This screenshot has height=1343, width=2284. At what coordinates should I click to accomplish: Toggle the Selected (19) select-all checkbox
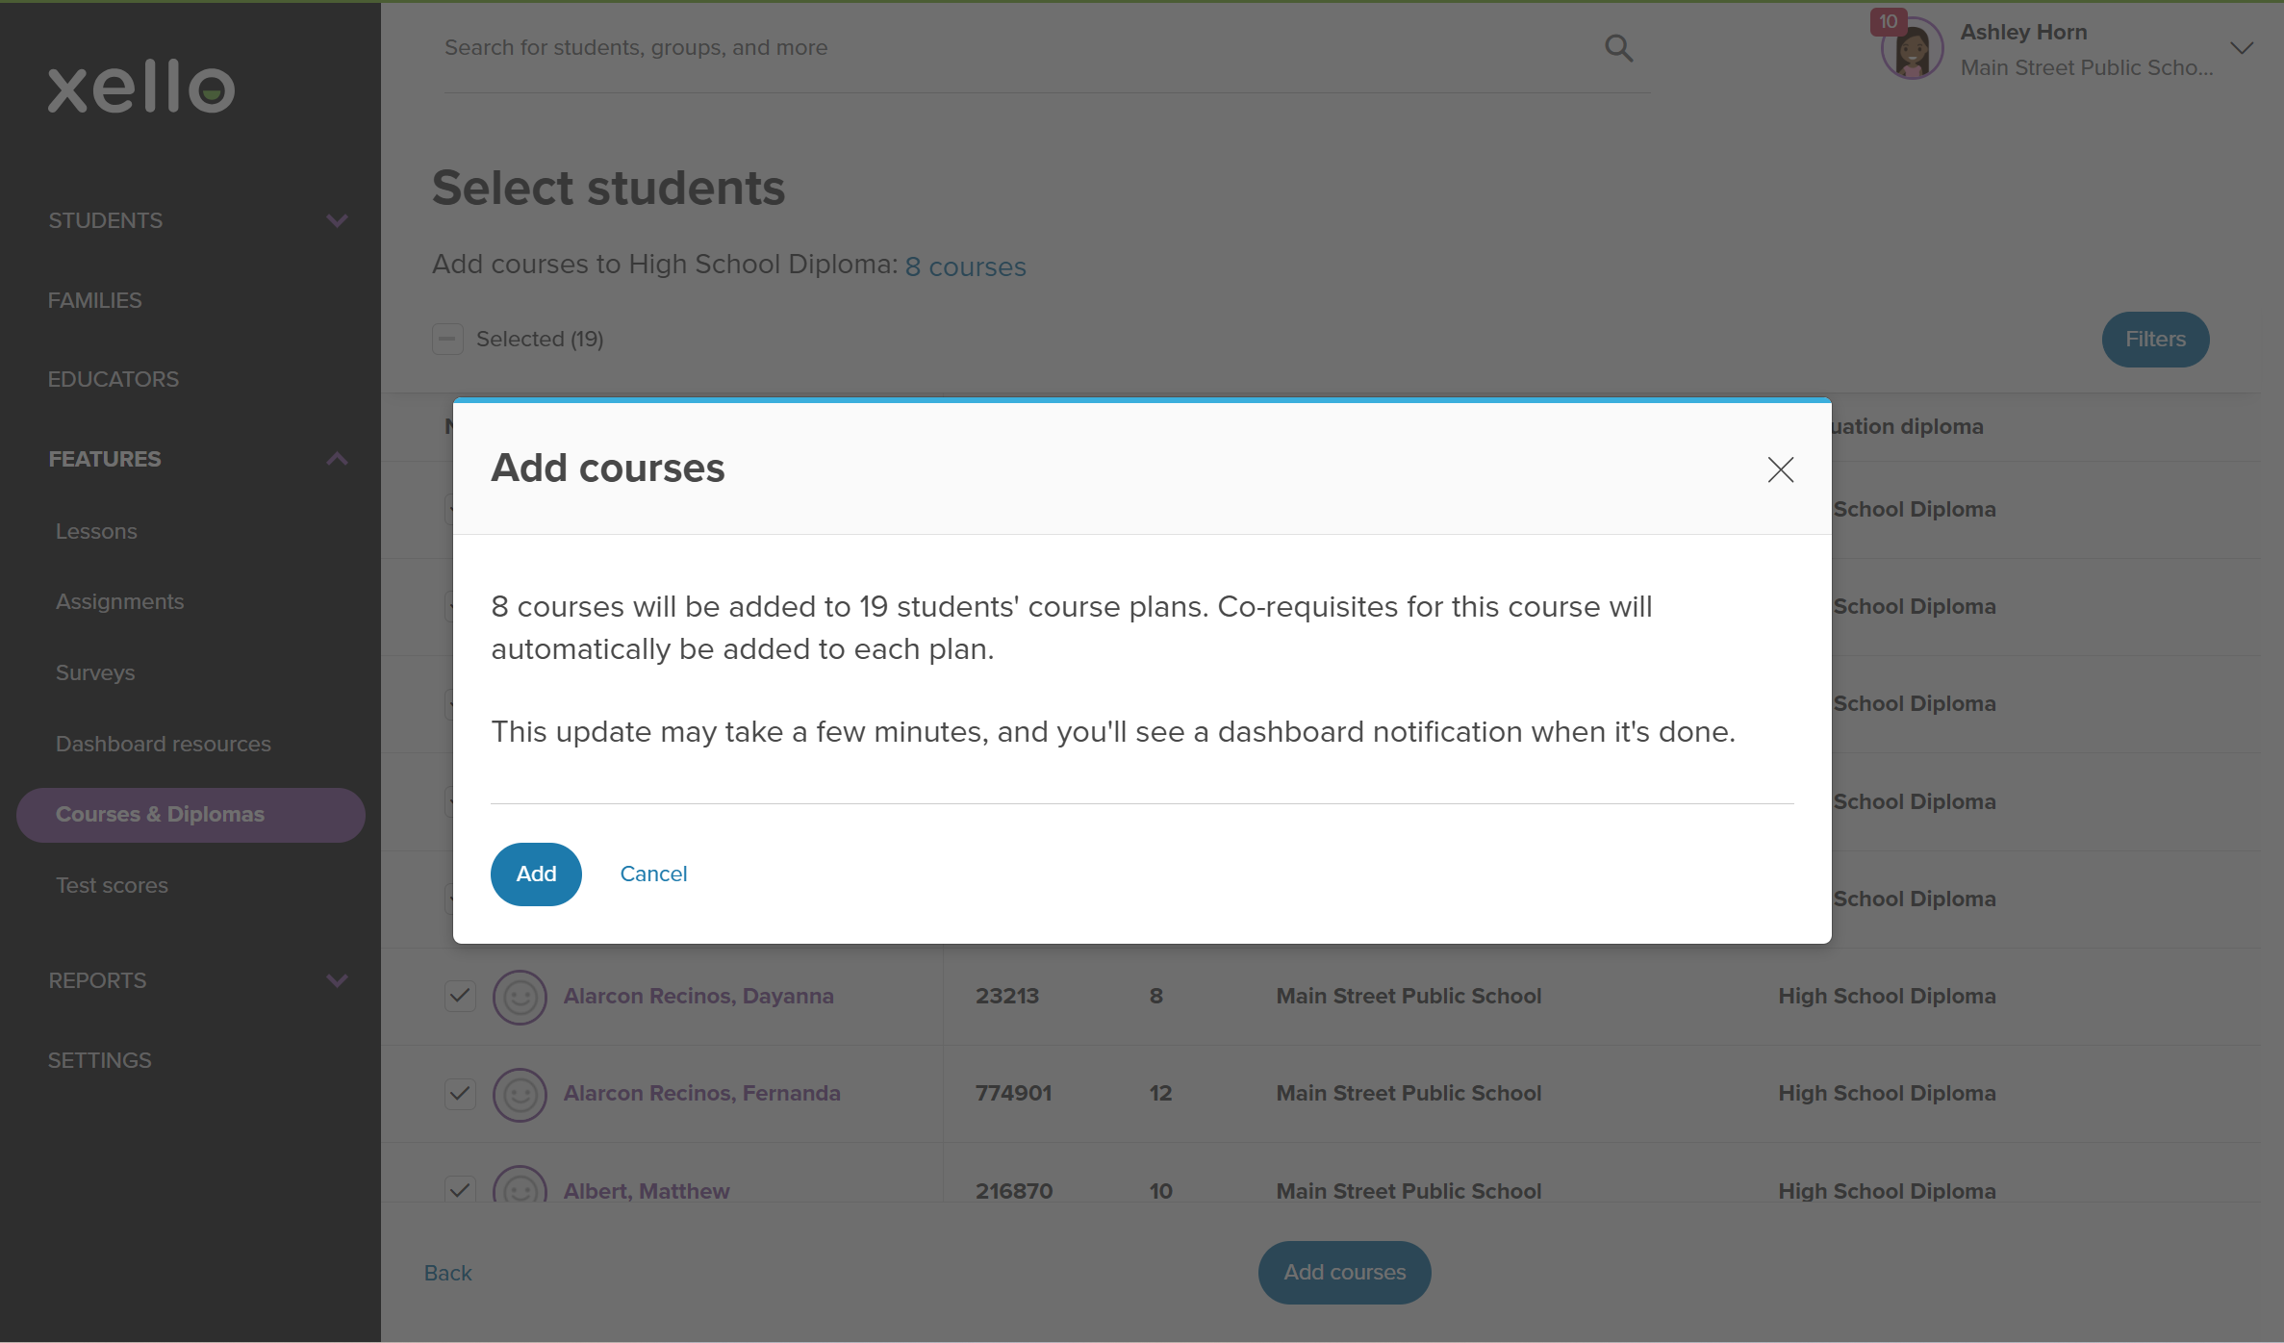[x=447, y=339]
